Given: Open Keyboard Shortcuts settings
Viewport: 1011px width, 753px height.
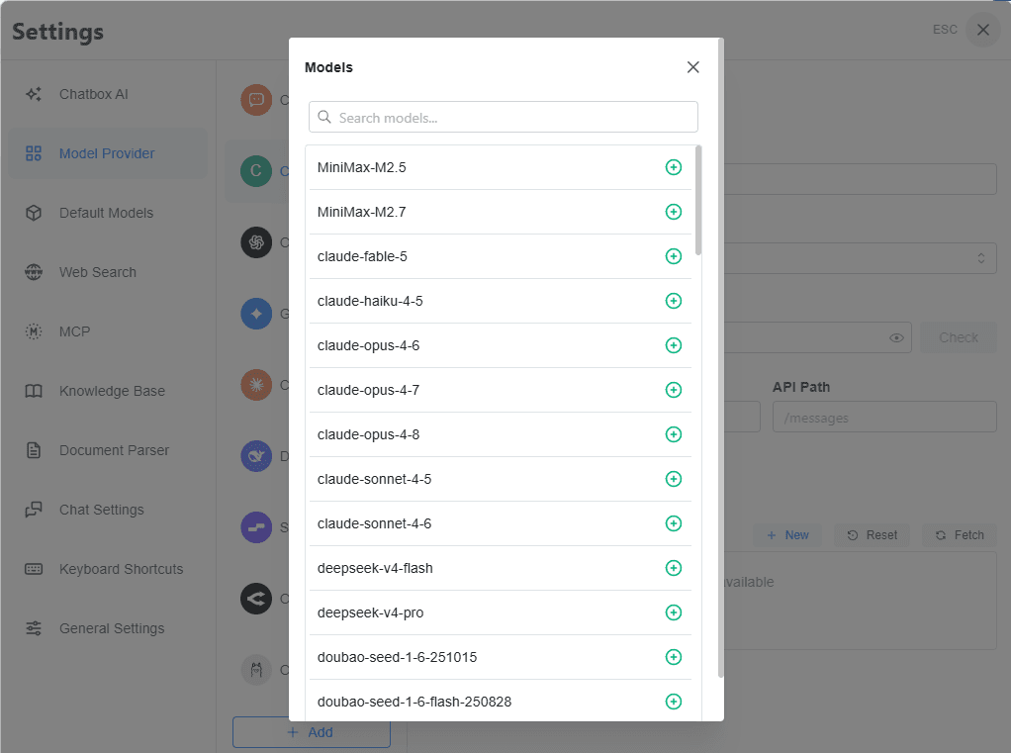Looking at the screenshot, I should 108,569.
